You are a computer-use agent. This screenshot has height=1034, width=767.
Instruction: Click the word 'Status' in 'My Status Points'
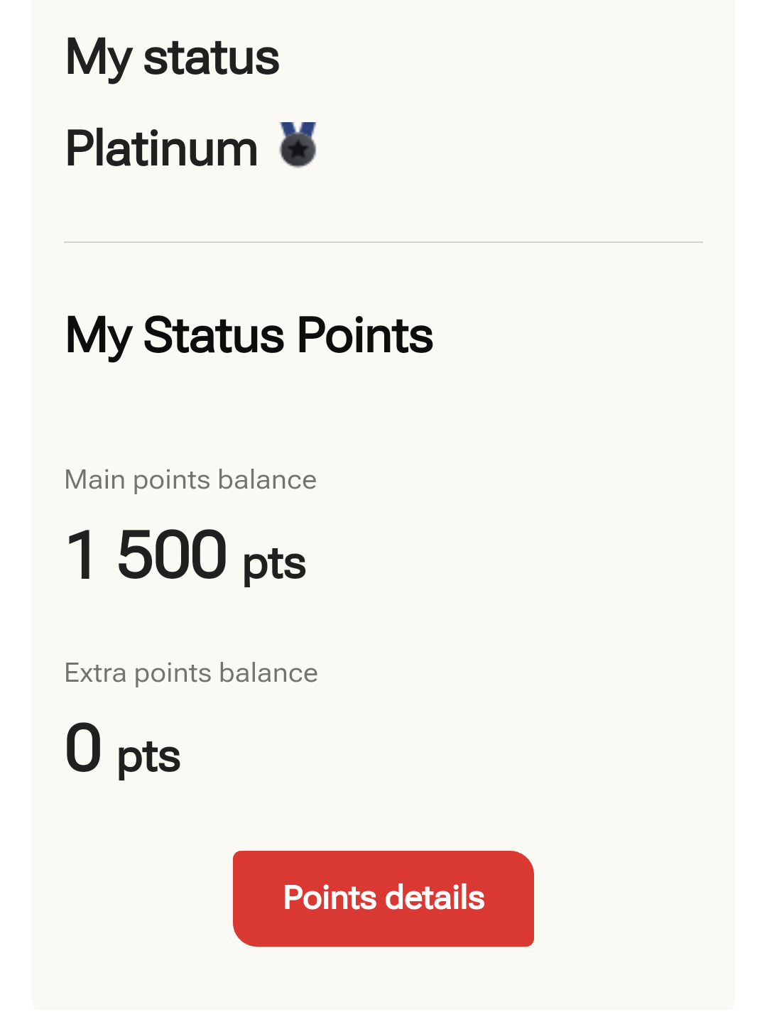click(x=214, y=335)
